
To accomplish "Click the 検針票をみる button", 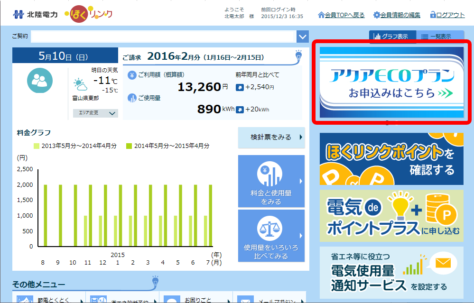I will click(271, 138).
